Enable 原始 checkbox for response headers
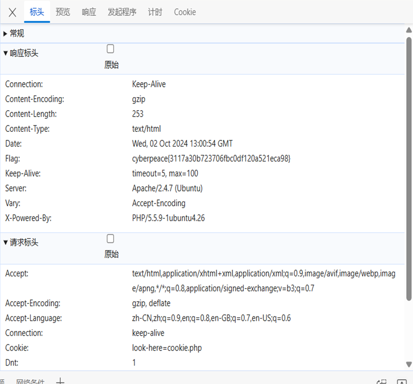This screenshot has width=413, height=384. click(110, 49)
